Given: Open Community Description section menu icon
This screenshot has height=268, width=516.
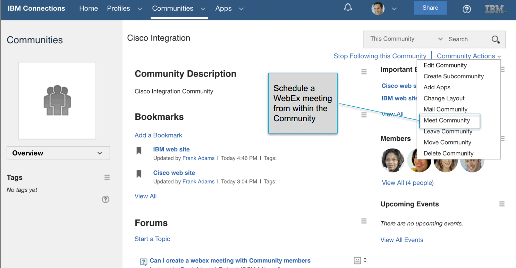Looking at the screenshot, I should 364,72.
